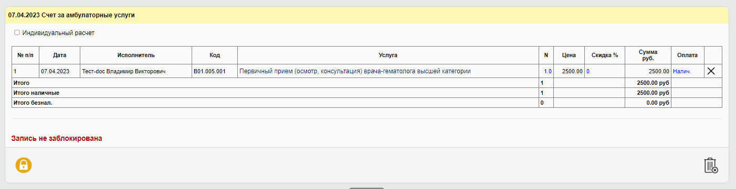
Task: Enable the Индивидуальный расчет checkbox
Action: pyautogui.click(x=17, y=32)
